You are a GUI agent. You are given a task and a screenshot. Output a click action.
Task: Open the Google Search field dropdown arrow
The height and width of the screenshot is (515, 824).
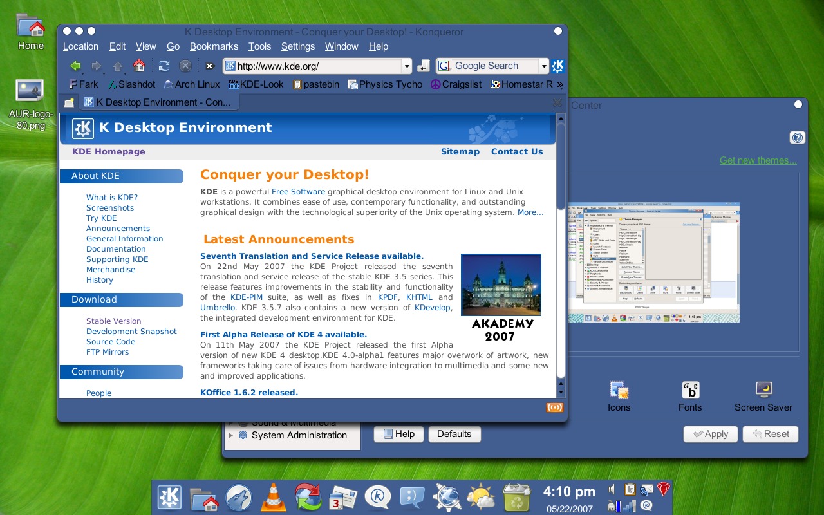(544, 66)
